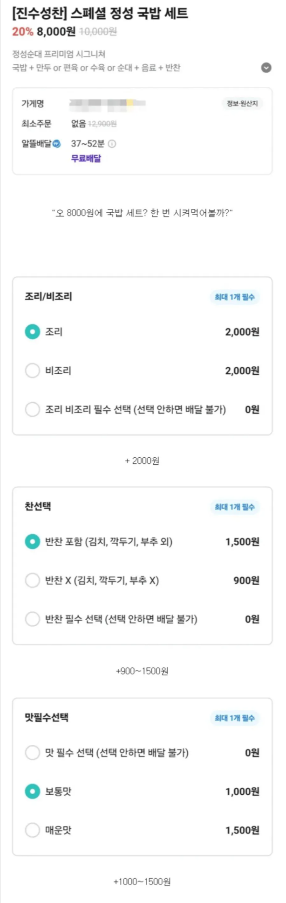Click the 알뜰배달 blue badge icon
Viewport: 286px width, 903px height.
pyautogui.click(x=57, y=144)
